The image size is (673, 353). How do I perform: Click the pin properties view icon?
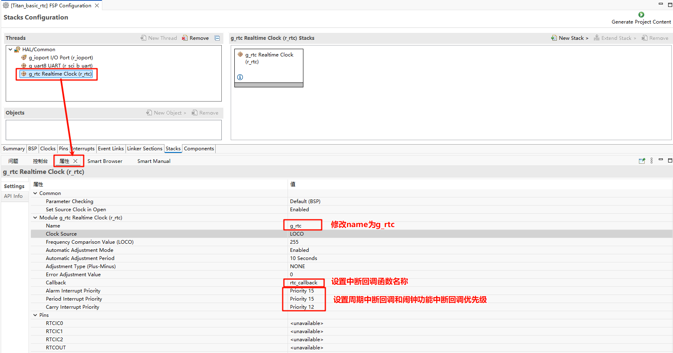click(x=642, y=161)
